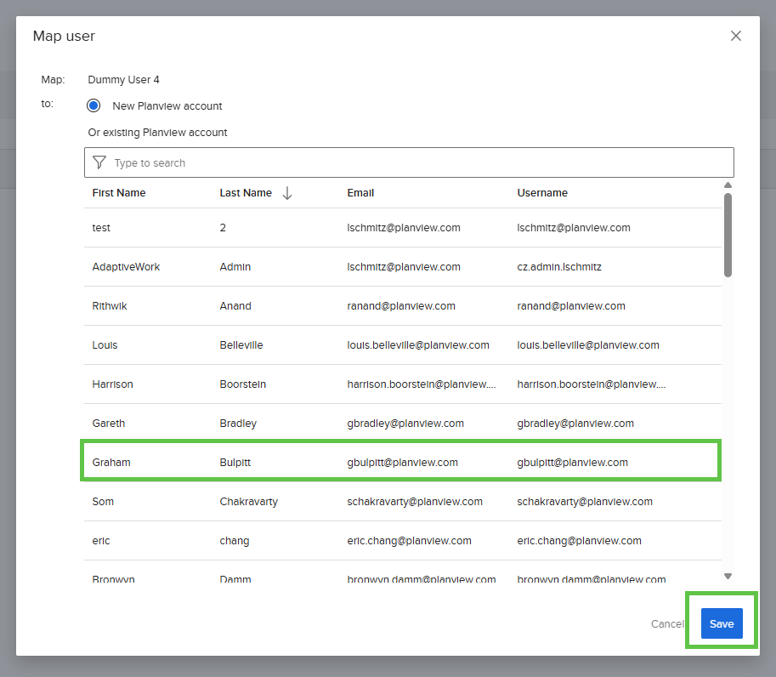The image size is (776, 677).
Task: Pick the Rithwik Anand user row
Action: point(399,306)
